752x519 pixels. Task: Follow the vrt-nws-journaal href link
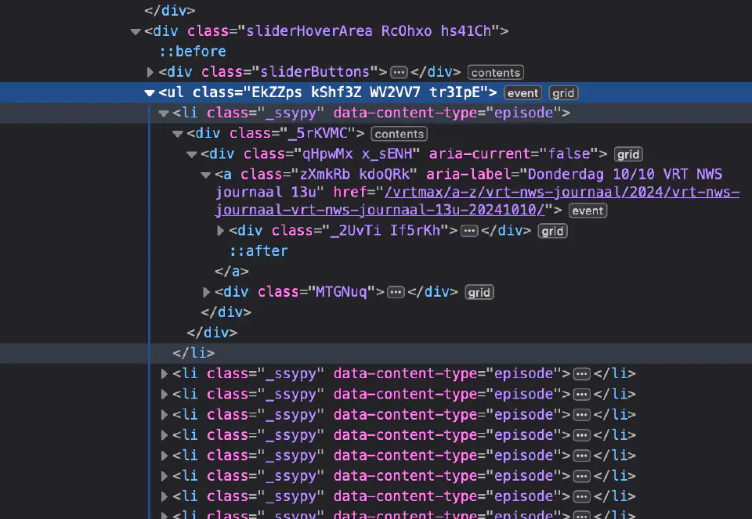(477, 201)
